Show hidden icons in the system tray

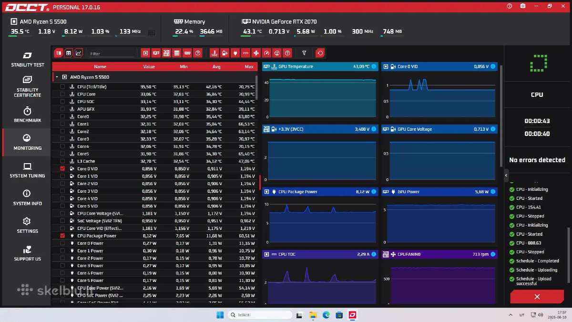point(511,315)
